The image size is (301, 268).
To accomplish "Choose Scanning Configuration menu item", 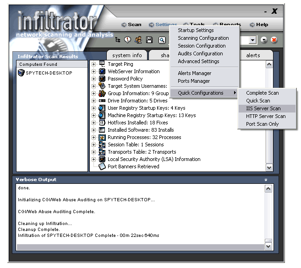I will click(203, 38).
